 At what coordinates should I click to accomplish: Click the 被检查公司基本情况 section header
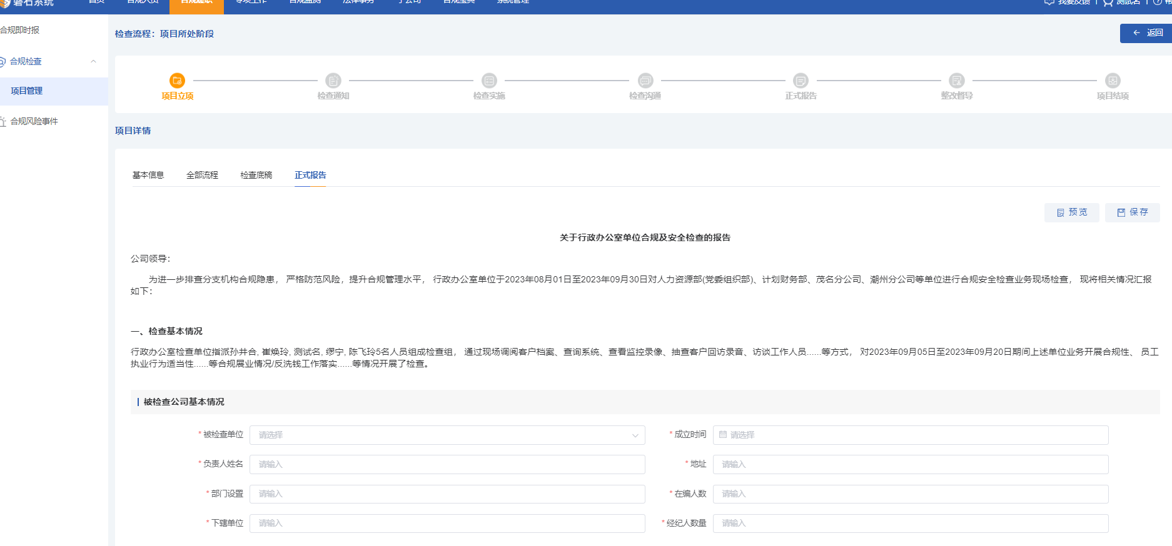184,402
